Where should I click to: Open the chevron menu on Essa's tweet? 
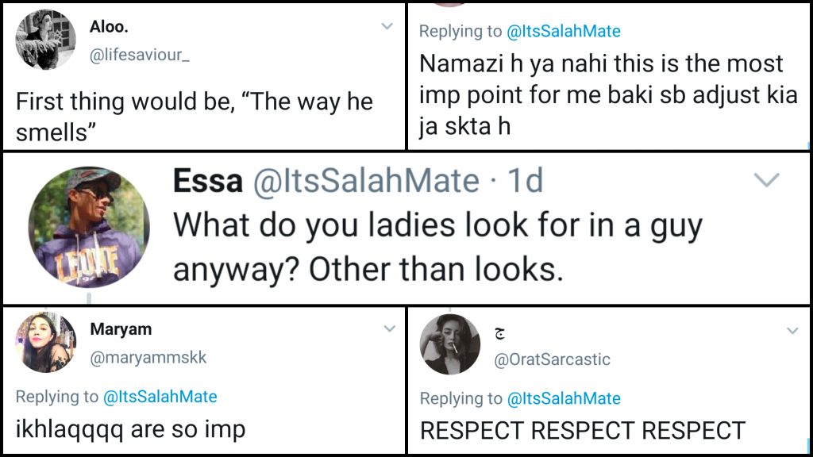pos(765,182)
